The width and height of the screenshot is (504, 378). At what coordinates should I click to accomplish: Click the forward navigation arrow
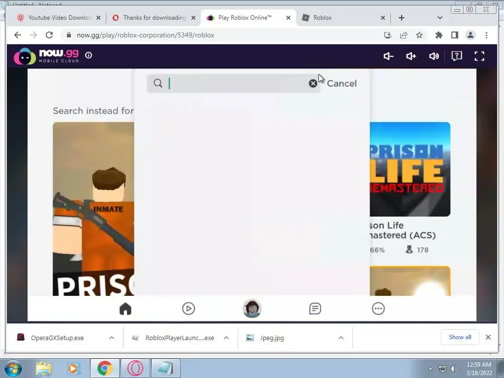coord(33,35)
